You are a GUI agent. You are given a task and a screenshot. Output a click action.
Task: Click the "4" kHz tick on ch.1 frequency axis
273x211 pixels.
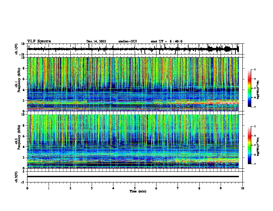coord(24,90)
